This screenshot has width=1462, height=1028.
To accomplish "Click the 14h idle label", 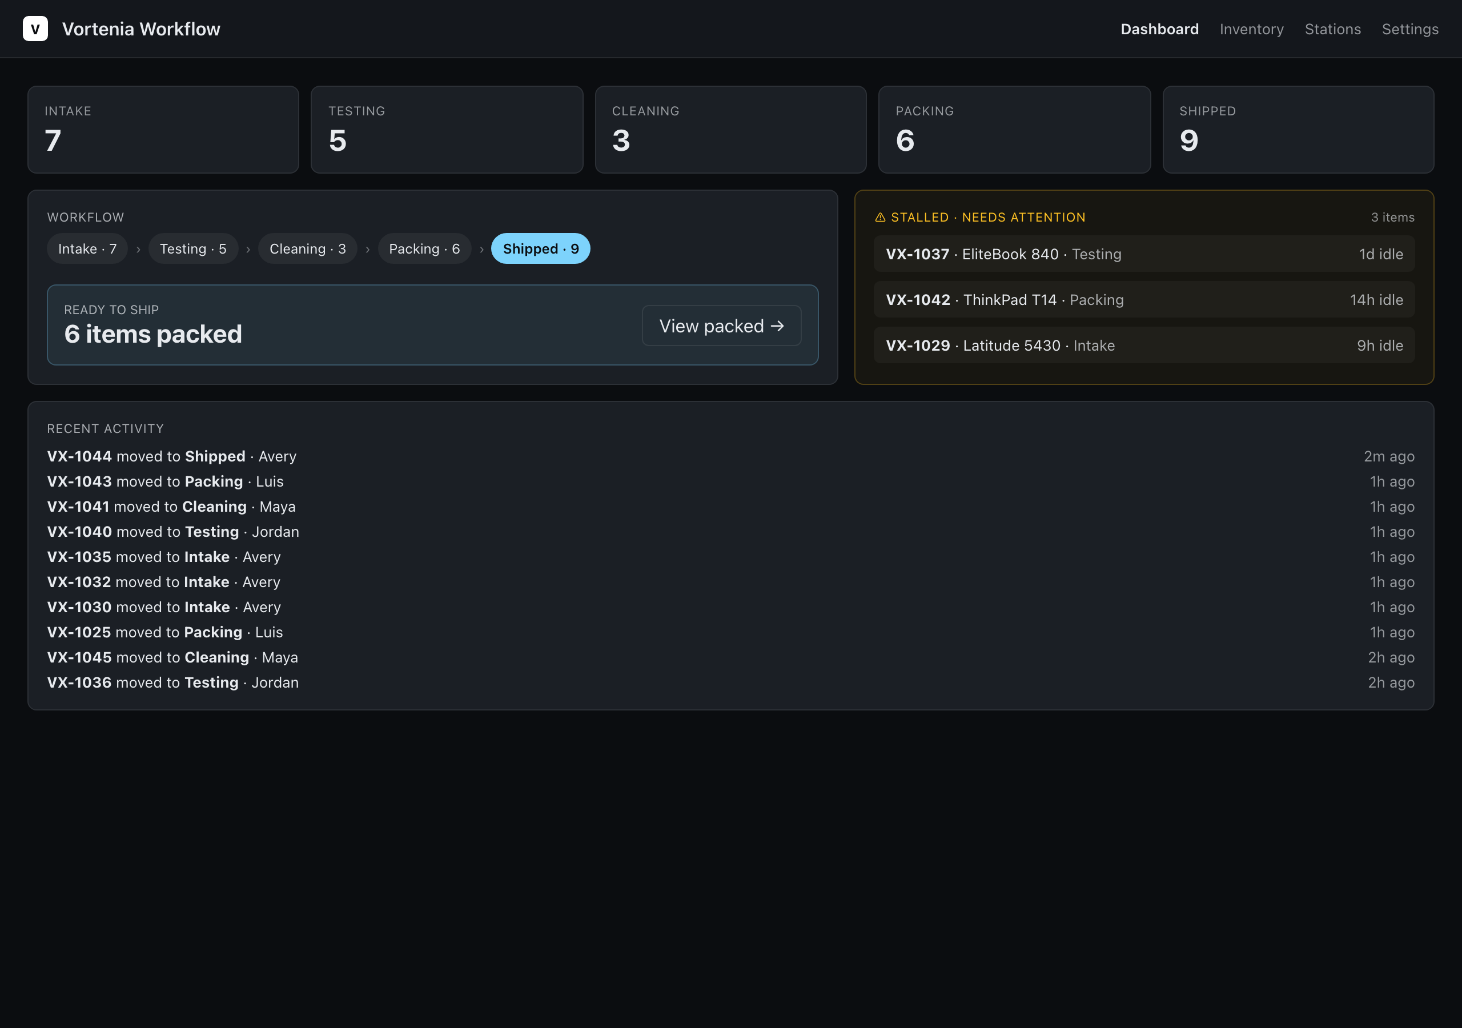I will (1377, 299).
